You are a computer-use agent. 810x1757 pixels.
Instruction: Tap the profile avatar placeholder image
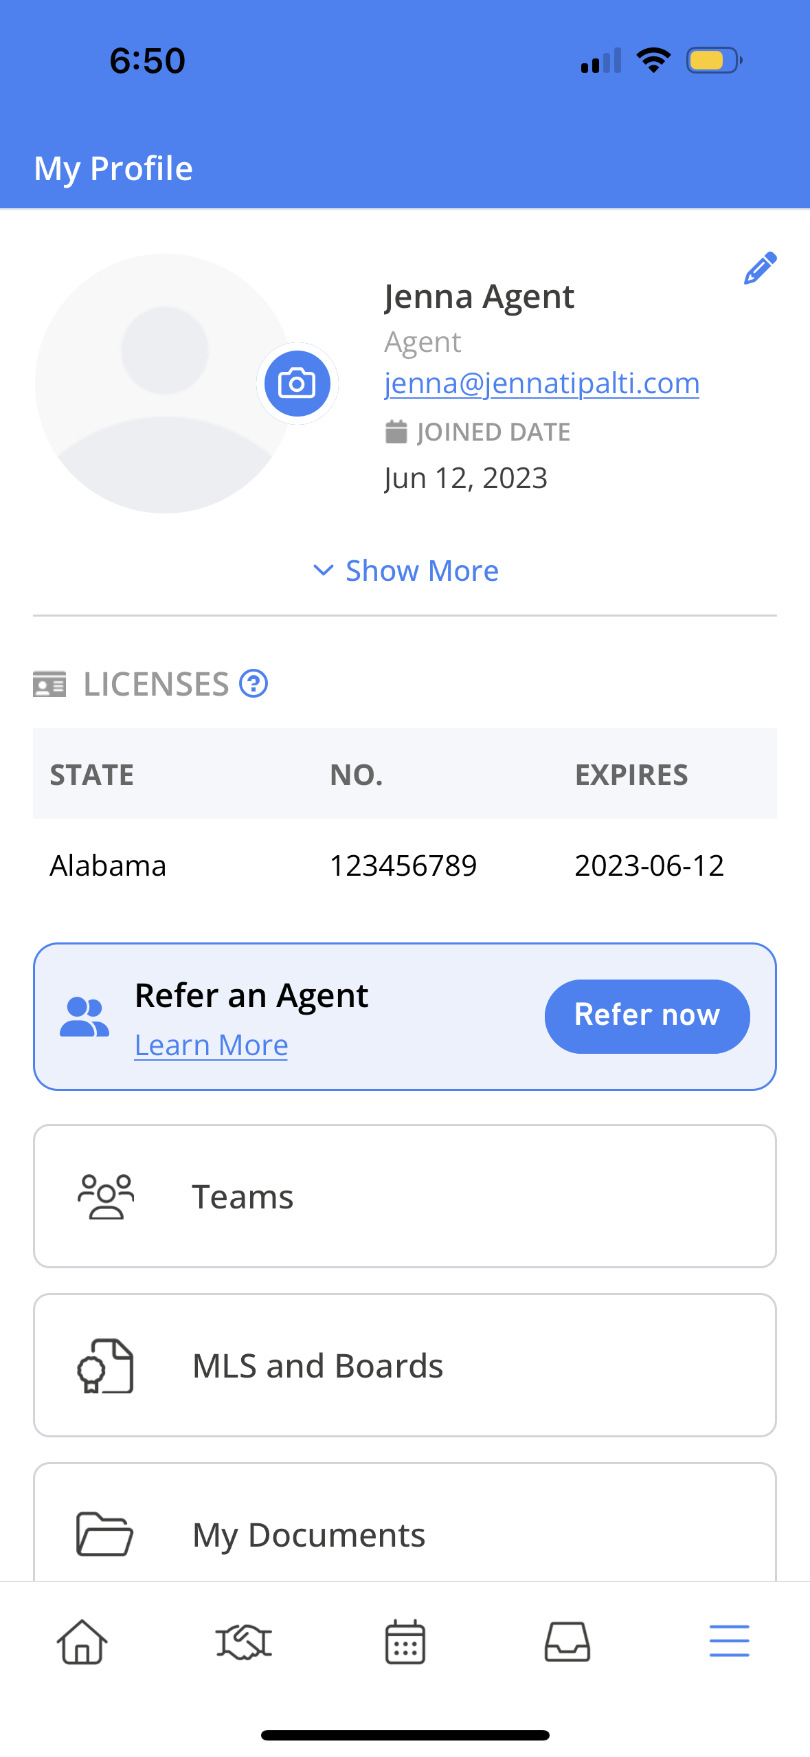(165, 384)
